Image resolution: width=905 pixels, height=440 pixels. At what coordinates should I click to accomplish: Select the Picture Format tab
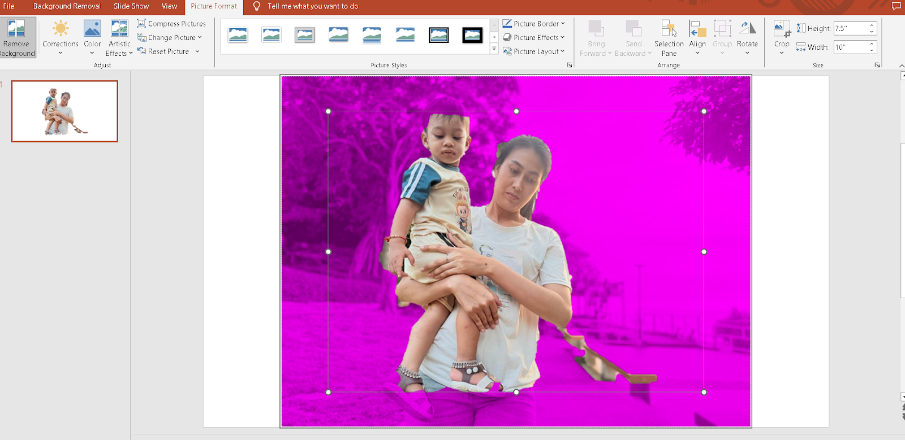214,6
